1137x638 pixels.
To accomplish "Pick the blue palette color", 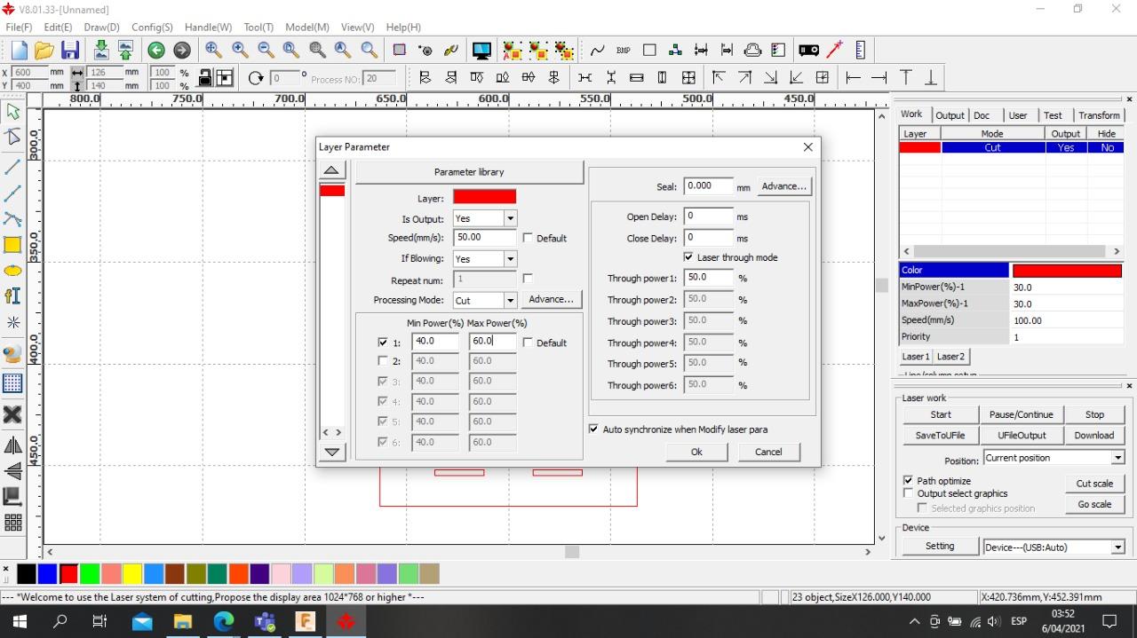I will [x=47, y=574].
